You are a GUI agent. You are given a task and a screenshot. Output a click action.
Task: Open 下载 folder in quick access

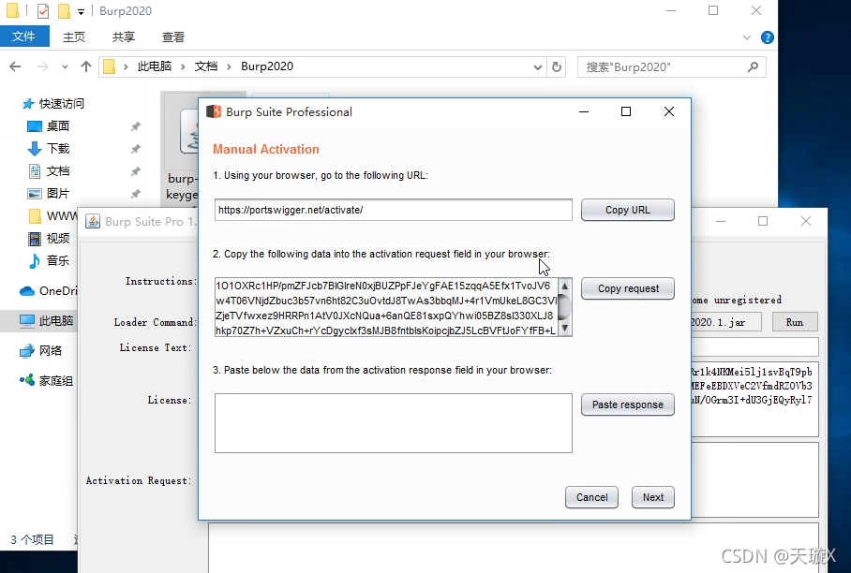click(58, 149)
